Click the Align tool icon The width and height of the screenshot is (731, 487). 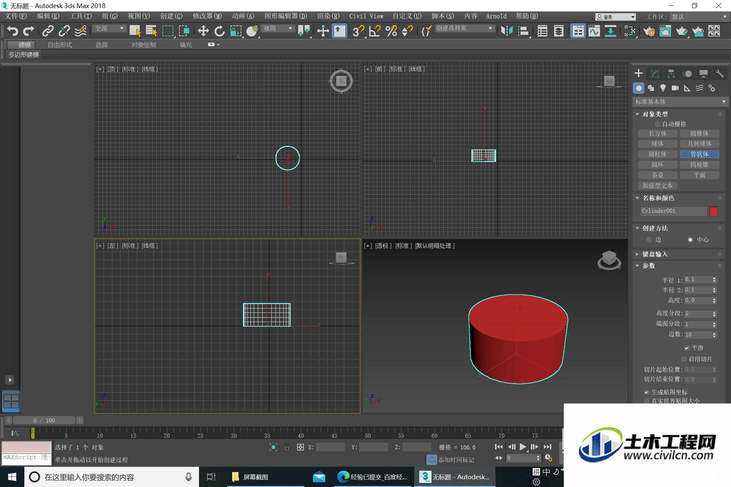click(x=523, y=31)
